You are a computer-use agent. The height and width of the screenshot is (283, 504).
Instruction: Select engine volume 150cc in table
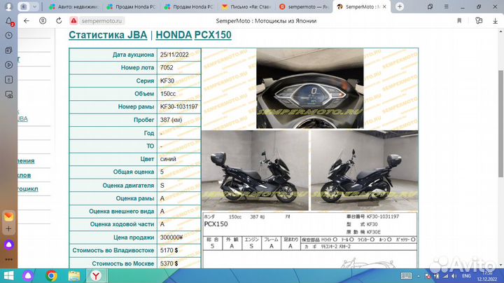[x=168, y=94]
